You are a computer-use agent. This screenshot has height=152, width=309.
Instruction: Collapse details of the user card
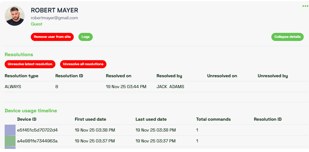(x=287, y=37)
